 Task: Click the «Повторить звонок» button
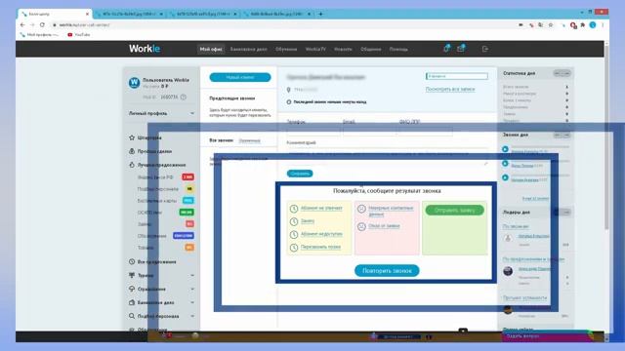coord(387,271)
